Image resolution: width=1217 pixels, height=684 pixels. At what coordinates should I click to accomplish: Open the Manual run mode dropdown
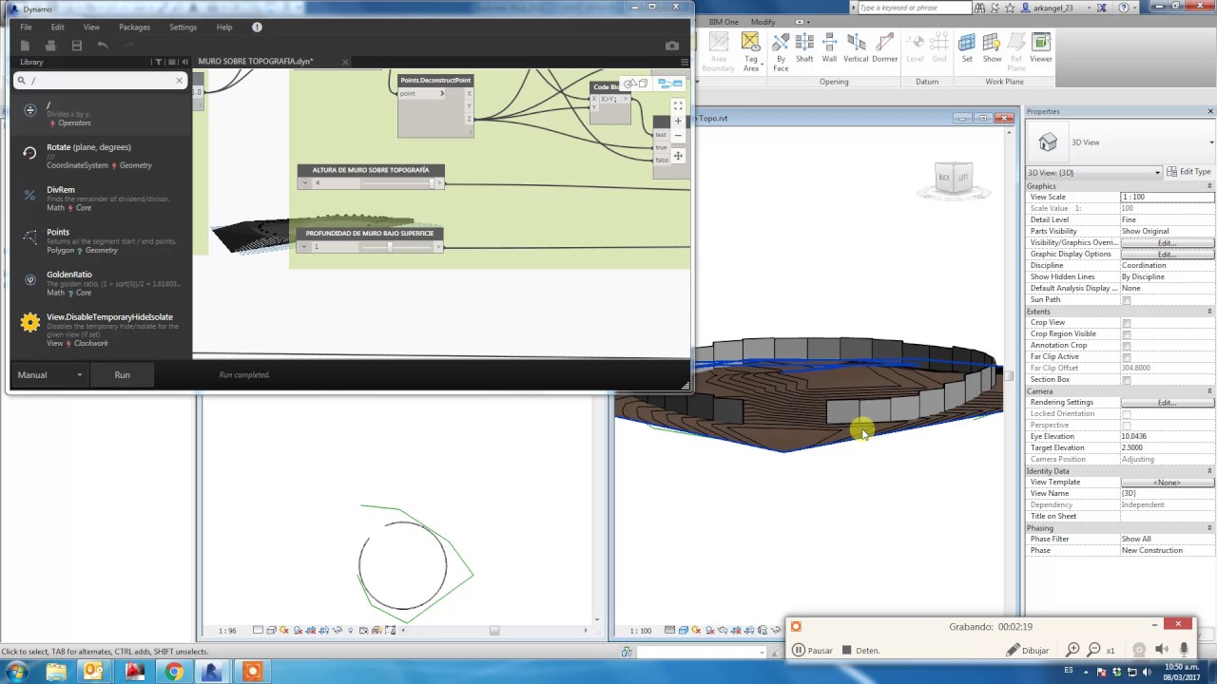coord(50,375)
